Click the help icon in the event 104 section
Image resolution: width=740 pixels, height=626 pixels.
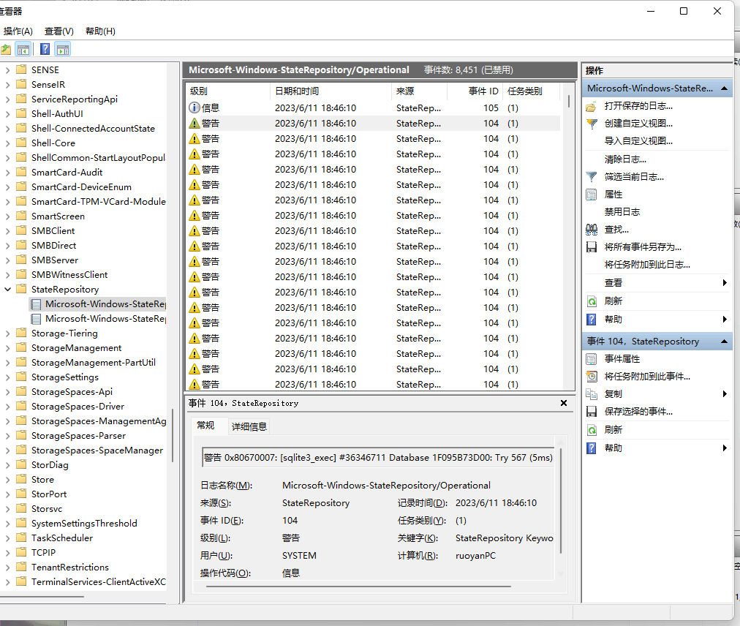pos(592,448)
